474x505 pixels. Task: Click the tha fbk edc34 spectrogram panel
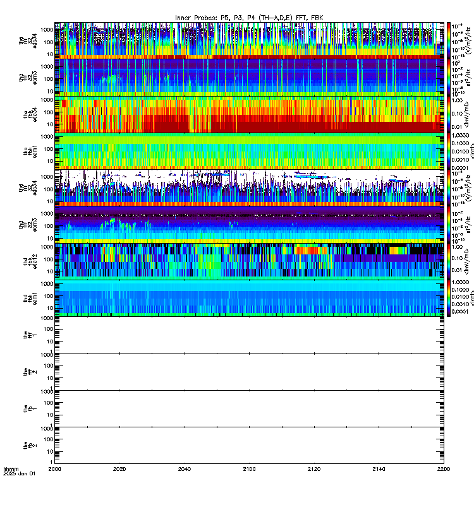click(x=249, y=114)
